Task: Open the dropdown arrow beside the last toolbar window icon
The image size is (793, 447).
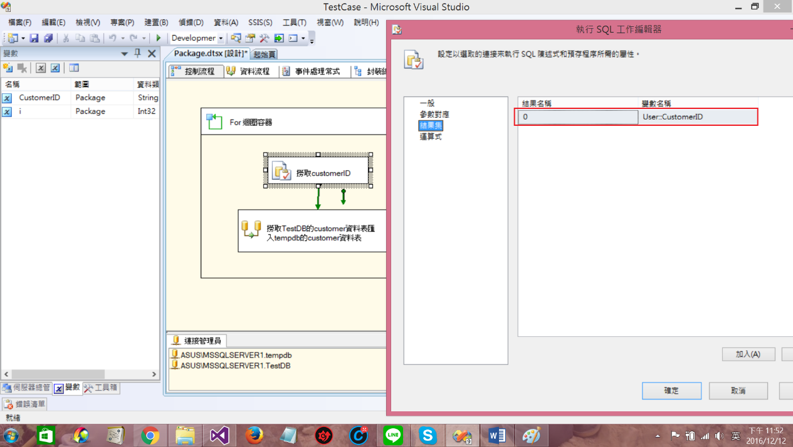Action: tap(303, 39)
